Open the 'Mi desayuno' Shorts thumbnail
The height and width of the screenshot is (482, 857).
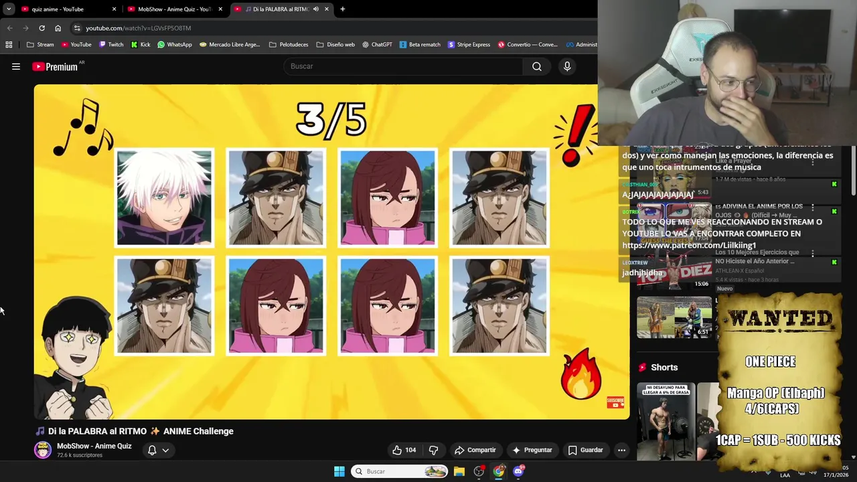pyautogui.click(x=666, y=422)
